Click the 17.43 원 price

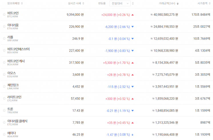click(x=78, y=111)
